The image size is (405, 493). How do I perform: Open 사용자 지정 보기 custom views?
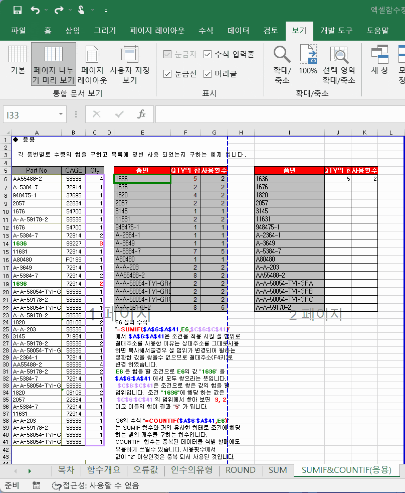tap(130, 64)
